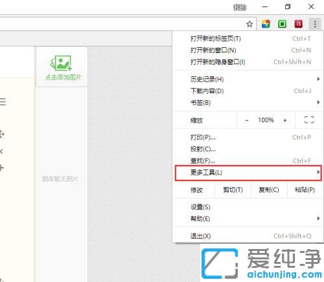Screen dimensions: 324x282
Task: Click the hamburger lines icon on the left edge
Action: 3,102
